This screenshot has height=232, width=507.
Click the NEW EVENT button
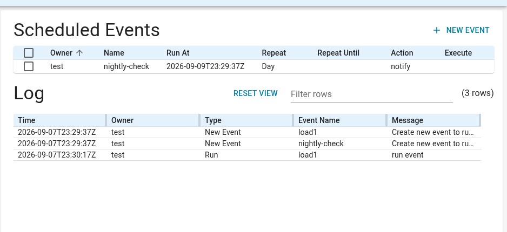(x=462, y=30)
